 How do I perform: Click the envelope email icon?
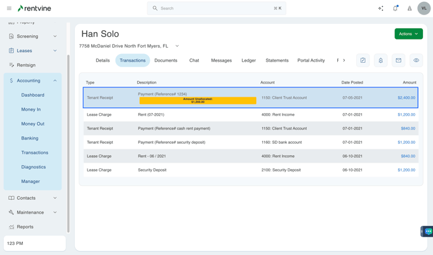pyautogui.click(x=398, y=60)
